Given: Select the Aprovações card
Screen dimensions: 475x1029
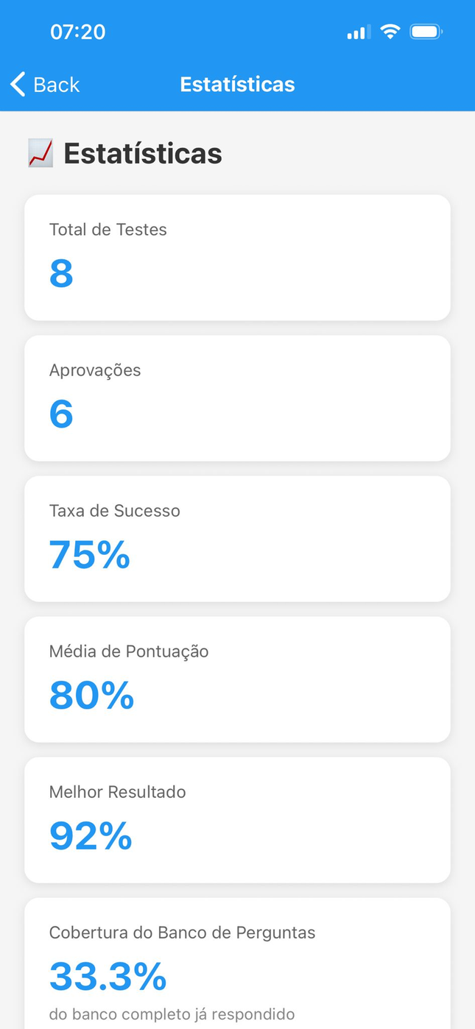Looking at the screenshot, I should (x=237, y=398).
